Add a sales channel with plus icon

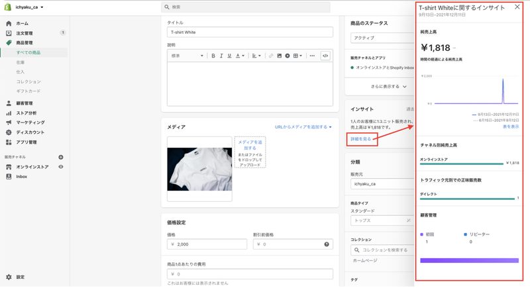[61, 157]
